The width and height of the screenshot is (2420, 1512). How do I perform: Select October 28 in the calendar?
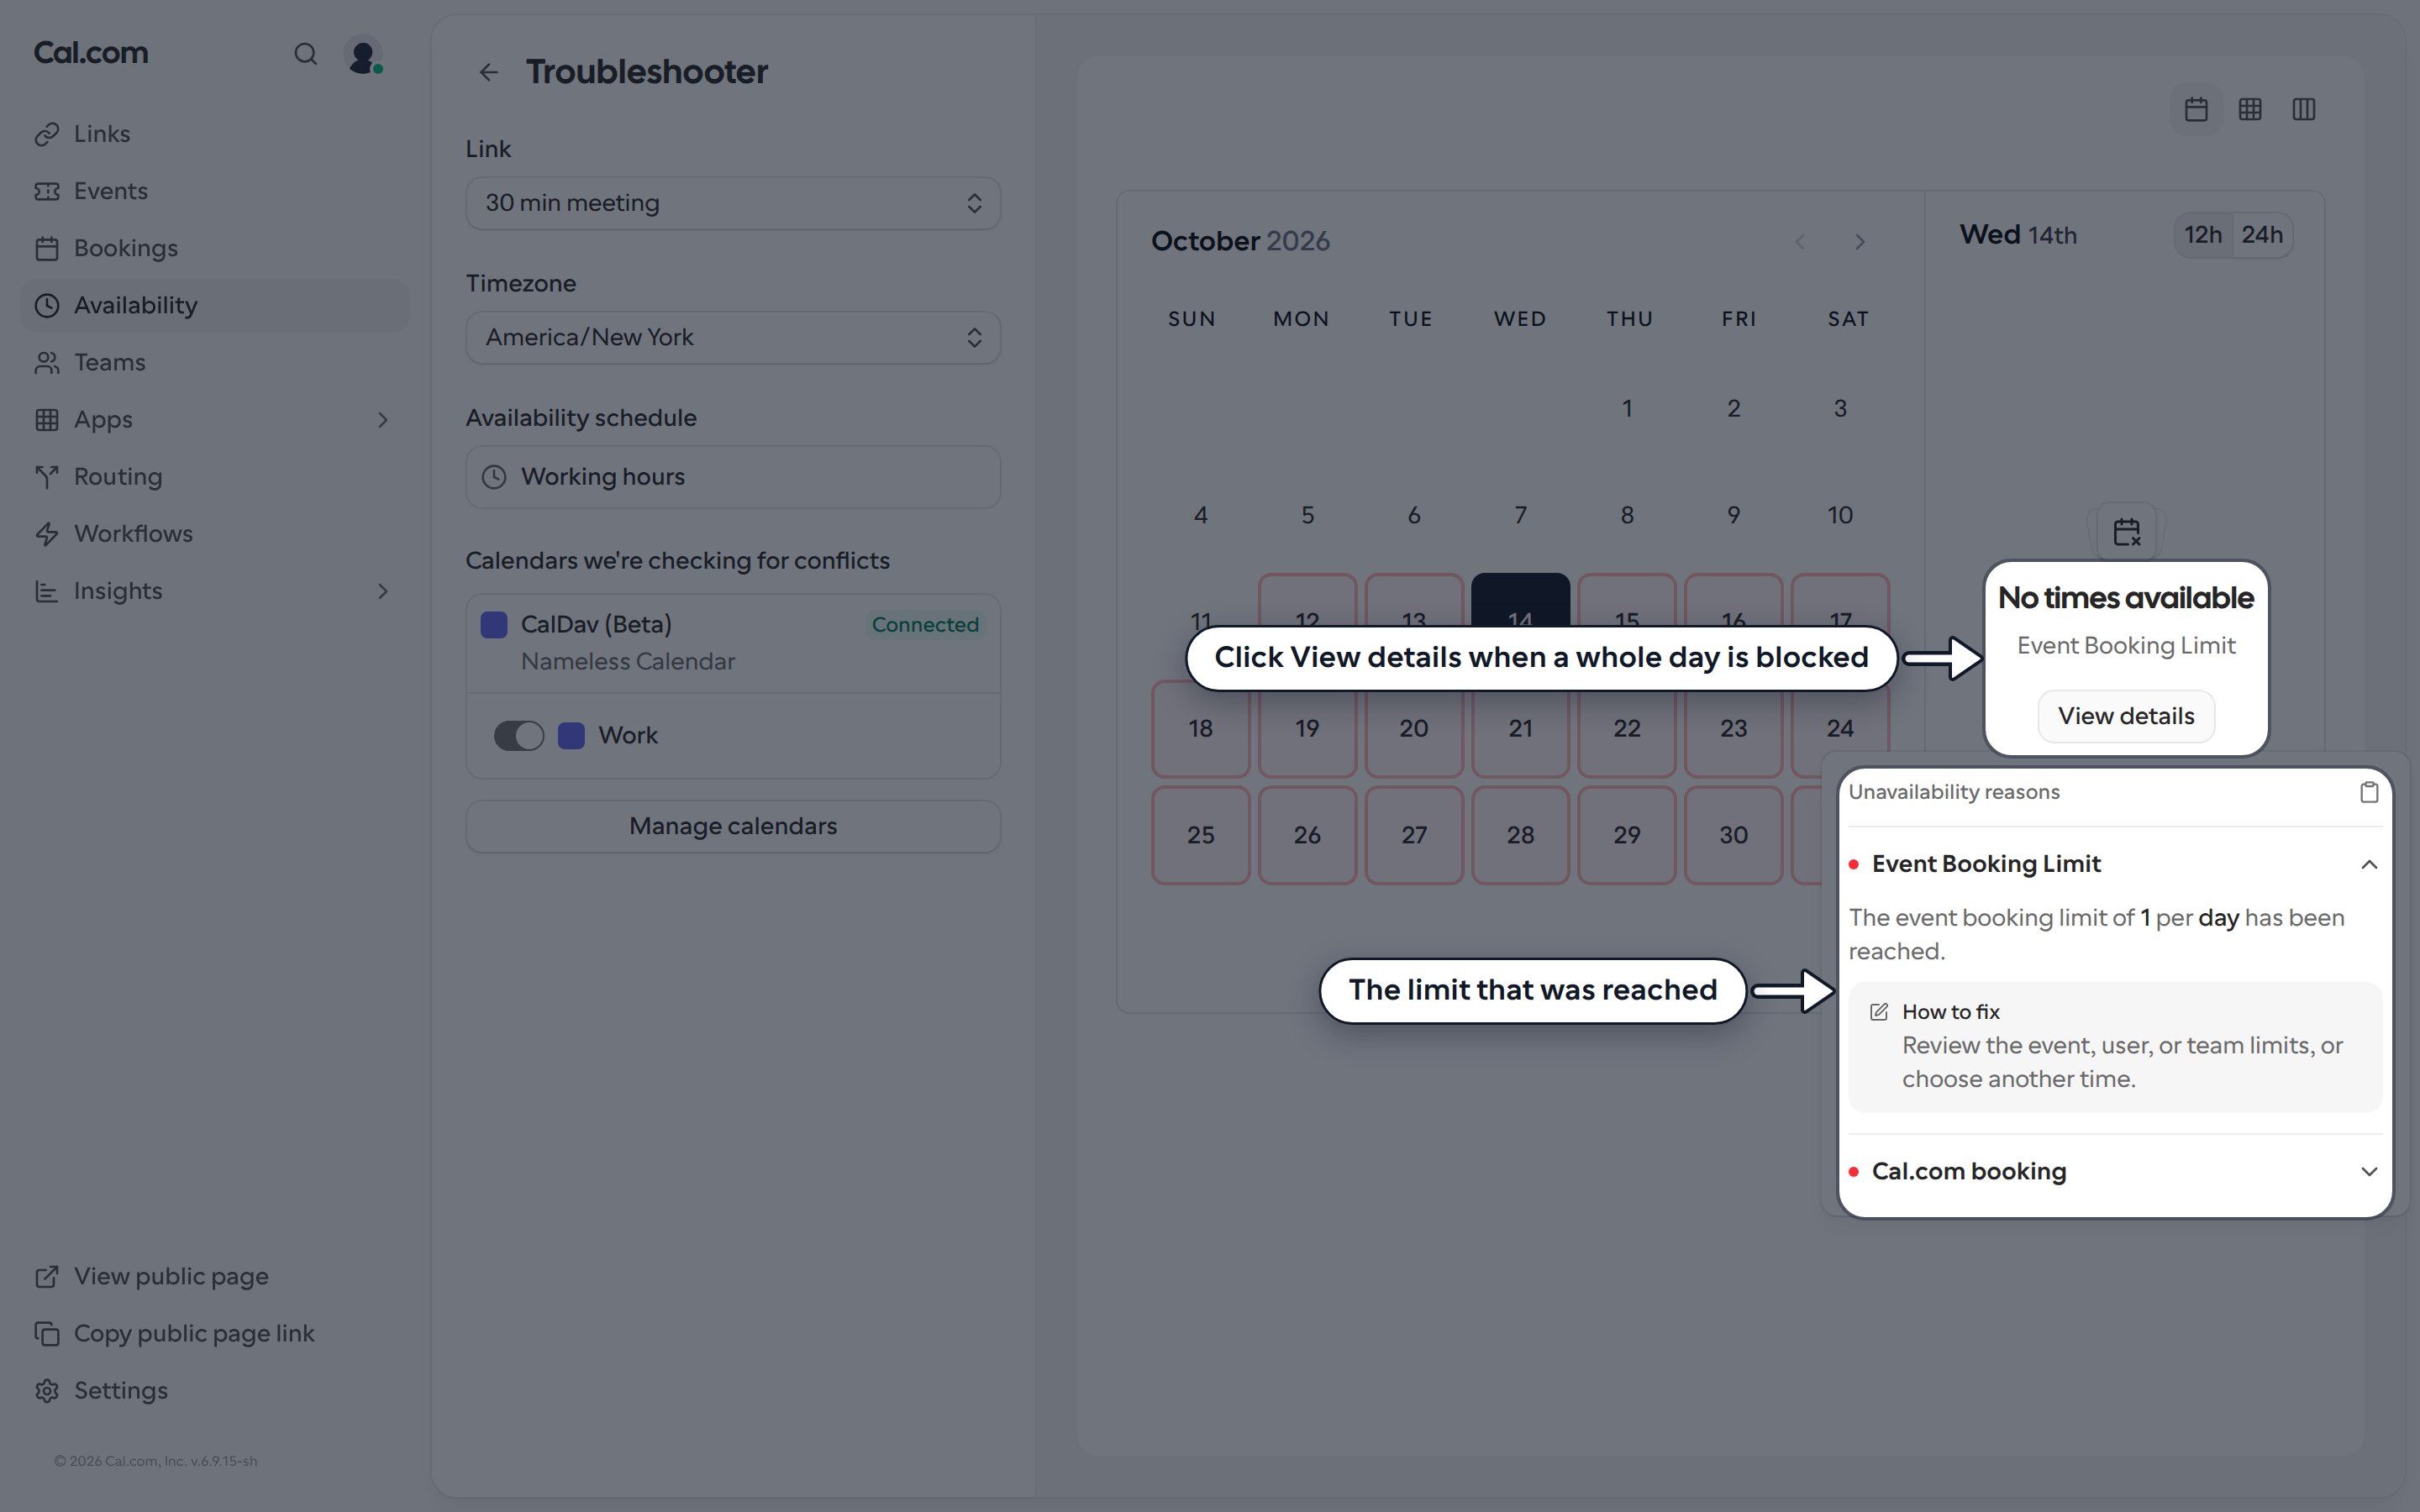1520,836
